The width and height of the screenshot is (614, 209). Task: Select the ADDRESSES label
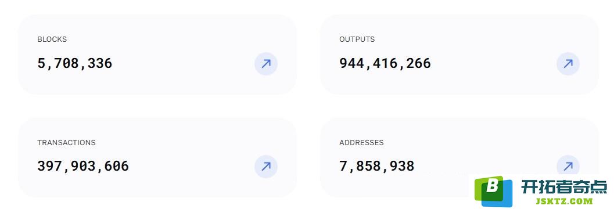pos(361,142)
